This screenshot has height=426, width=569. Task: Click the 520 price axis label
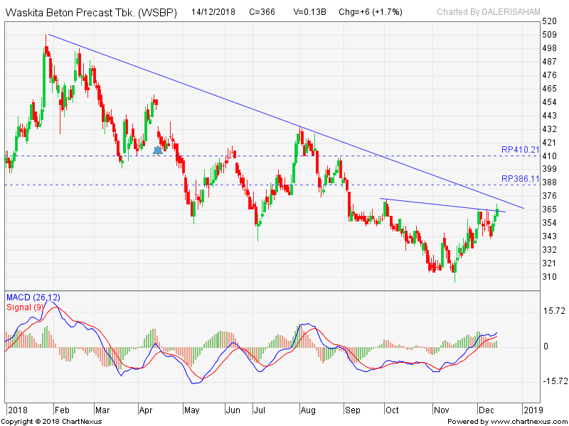point(549,21)
